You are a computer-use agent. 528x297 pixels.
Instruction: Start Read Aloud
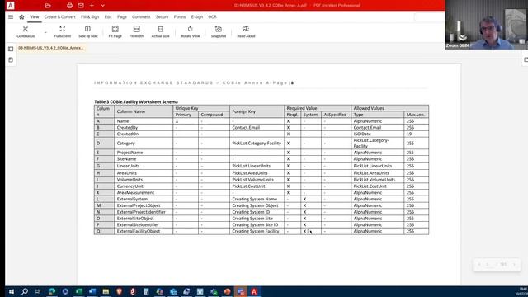point(246,31)
